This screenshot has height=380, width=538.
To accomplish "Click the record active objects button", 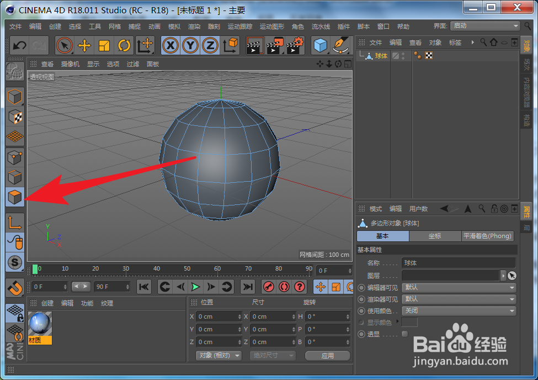I will (269, 287).
